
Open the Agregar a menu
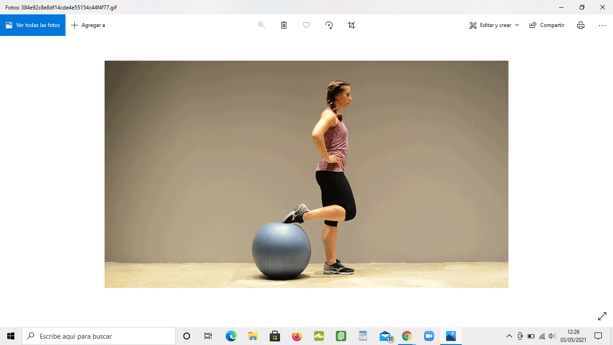click(x=88, y=25)
